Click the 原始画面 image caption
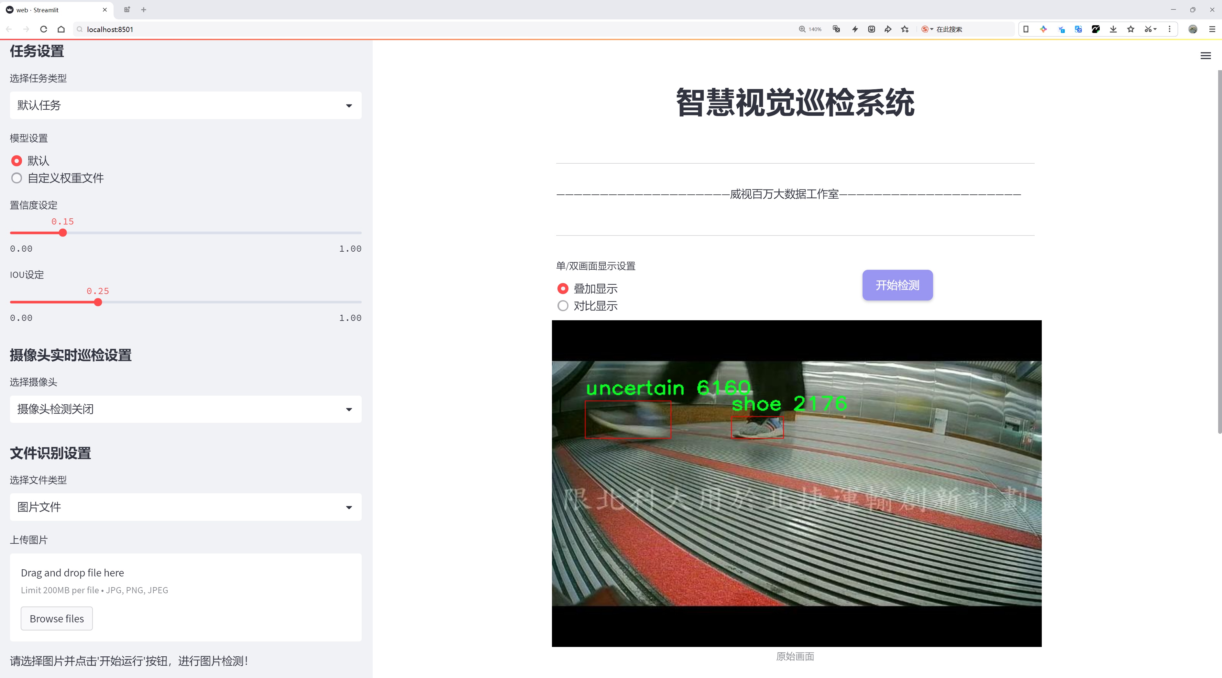1222x678 pixels. pyautogui.click(x=795, y=656)
